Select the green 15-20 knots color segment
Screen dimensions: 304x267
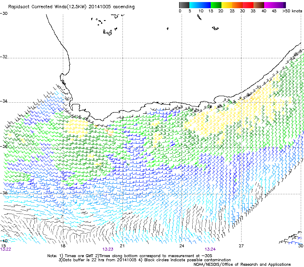click(216, 5)
